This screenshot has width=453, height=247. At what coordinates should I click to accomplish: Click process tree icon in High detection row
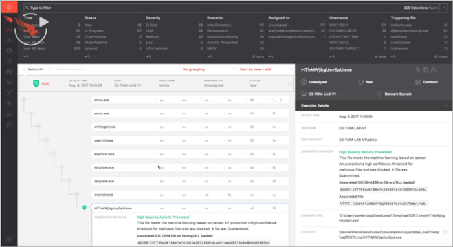point(289,83)
